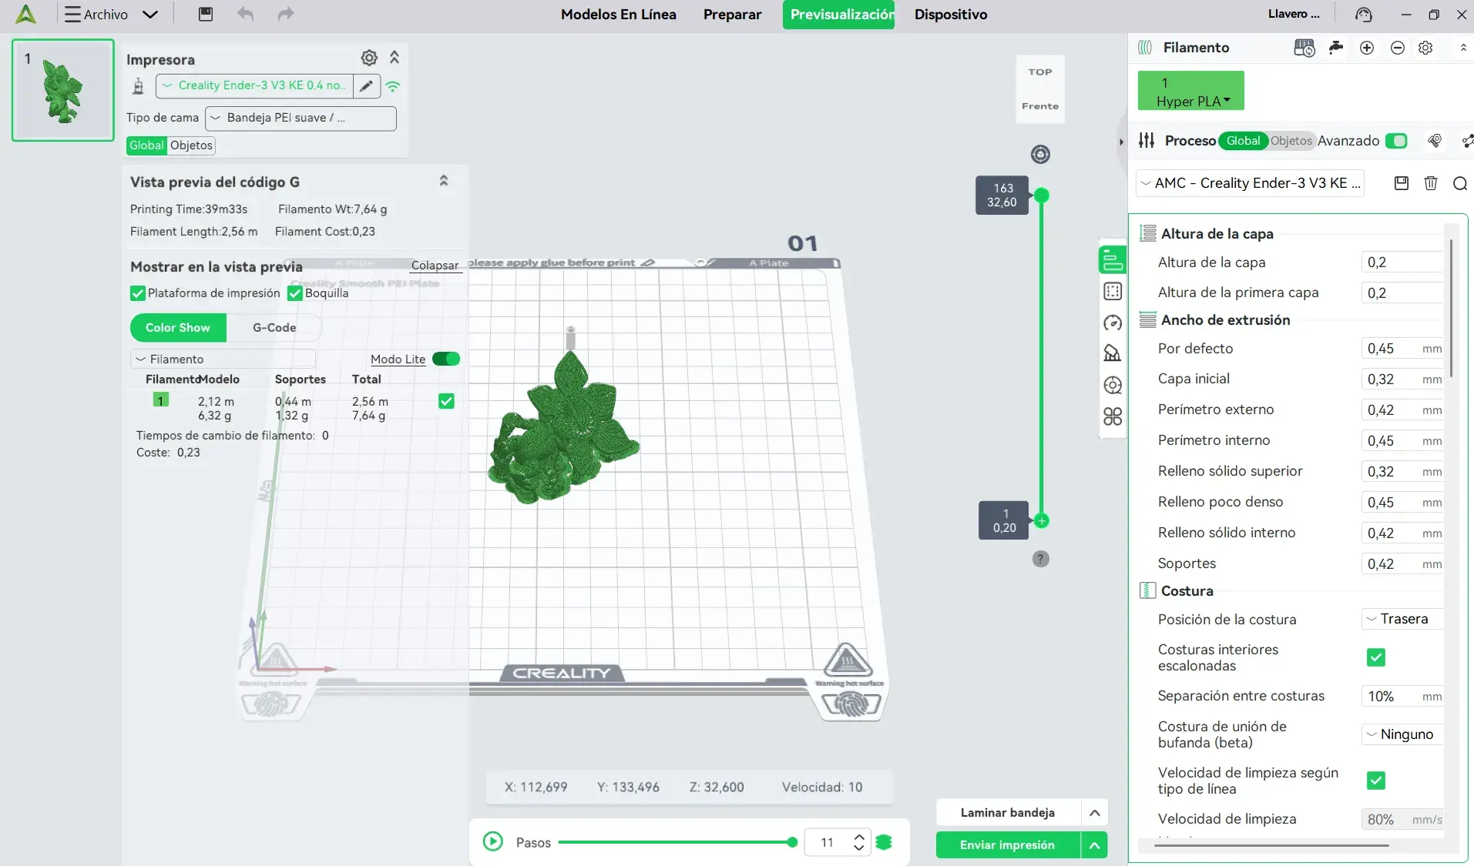Viewport: 1474px width, 866px height.
Task: Toggle the Avanzado switch
Action: click(x=1396, y=141)
